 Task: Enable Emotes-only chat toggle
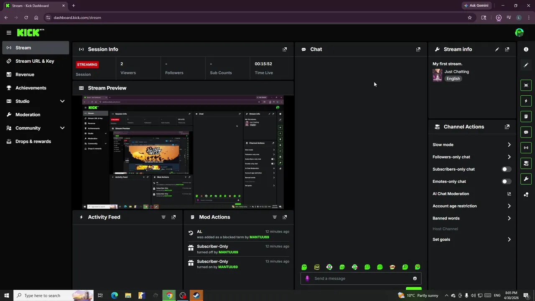point(506,181)
